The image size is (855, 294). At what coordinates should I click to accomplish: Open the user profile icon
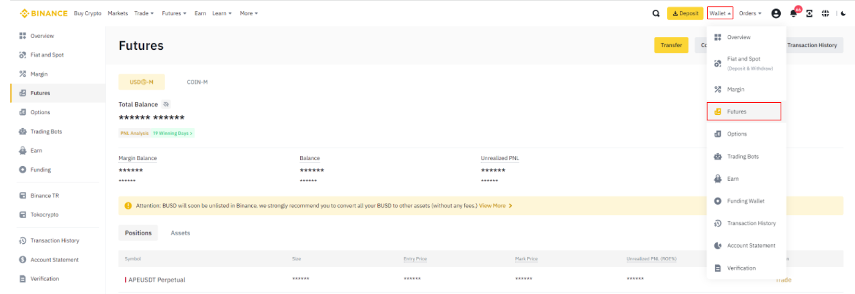tap(776, 13)
